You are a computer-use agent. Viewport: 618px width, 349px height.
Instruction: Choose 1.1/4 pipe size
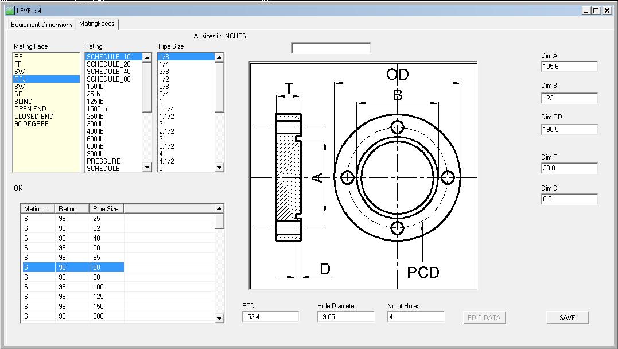tap(186, 109)
